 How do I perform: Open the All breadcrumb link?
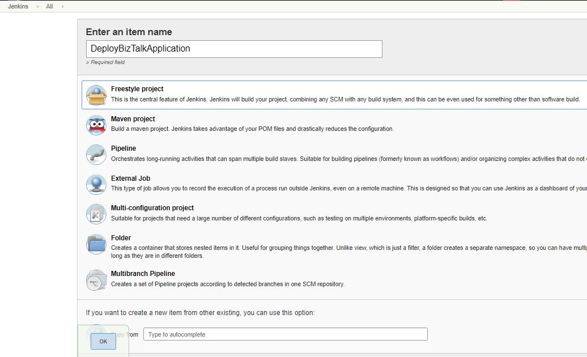pyautogui.click(x=49, y=6)
